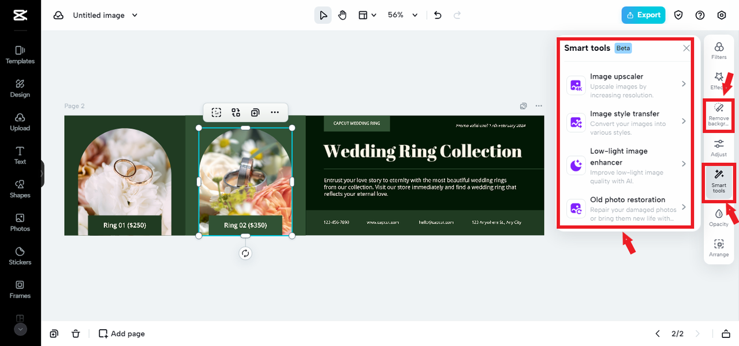Open the Frames panel
739x346 pixels.
(x=20, y=289)
